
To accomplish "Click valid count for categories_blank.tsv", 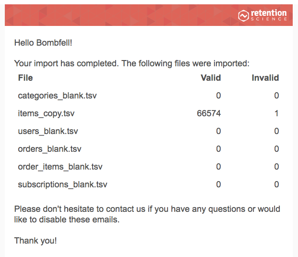I will pos(218,96).
